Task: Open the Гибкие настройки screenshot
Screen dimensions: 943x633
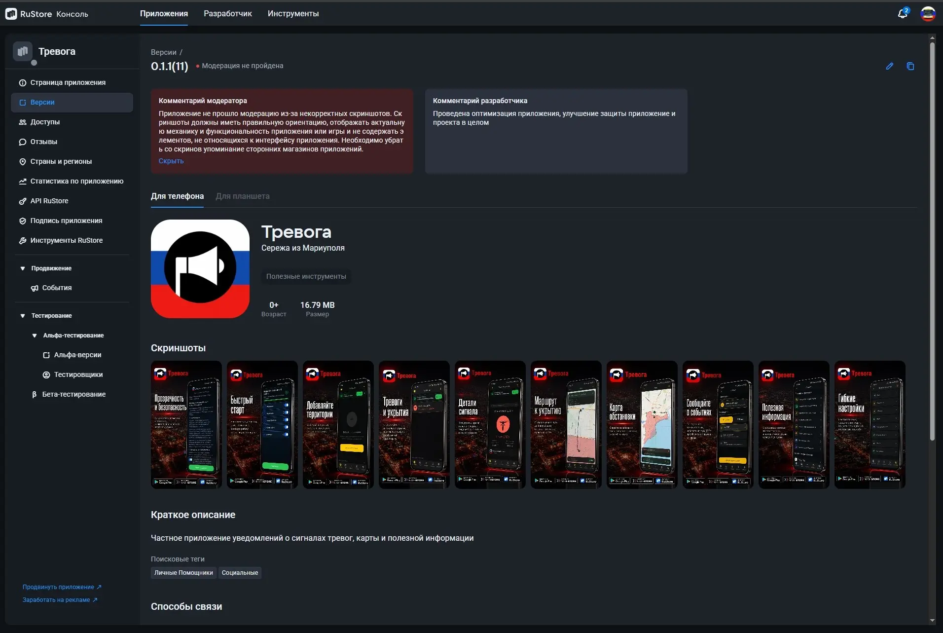Action: pyautogui.click(x=870, y=424)
